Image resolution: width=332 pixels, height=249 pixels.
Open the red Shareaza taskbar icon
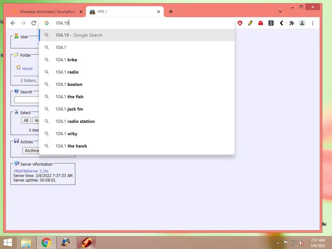(x=87, y=243)
